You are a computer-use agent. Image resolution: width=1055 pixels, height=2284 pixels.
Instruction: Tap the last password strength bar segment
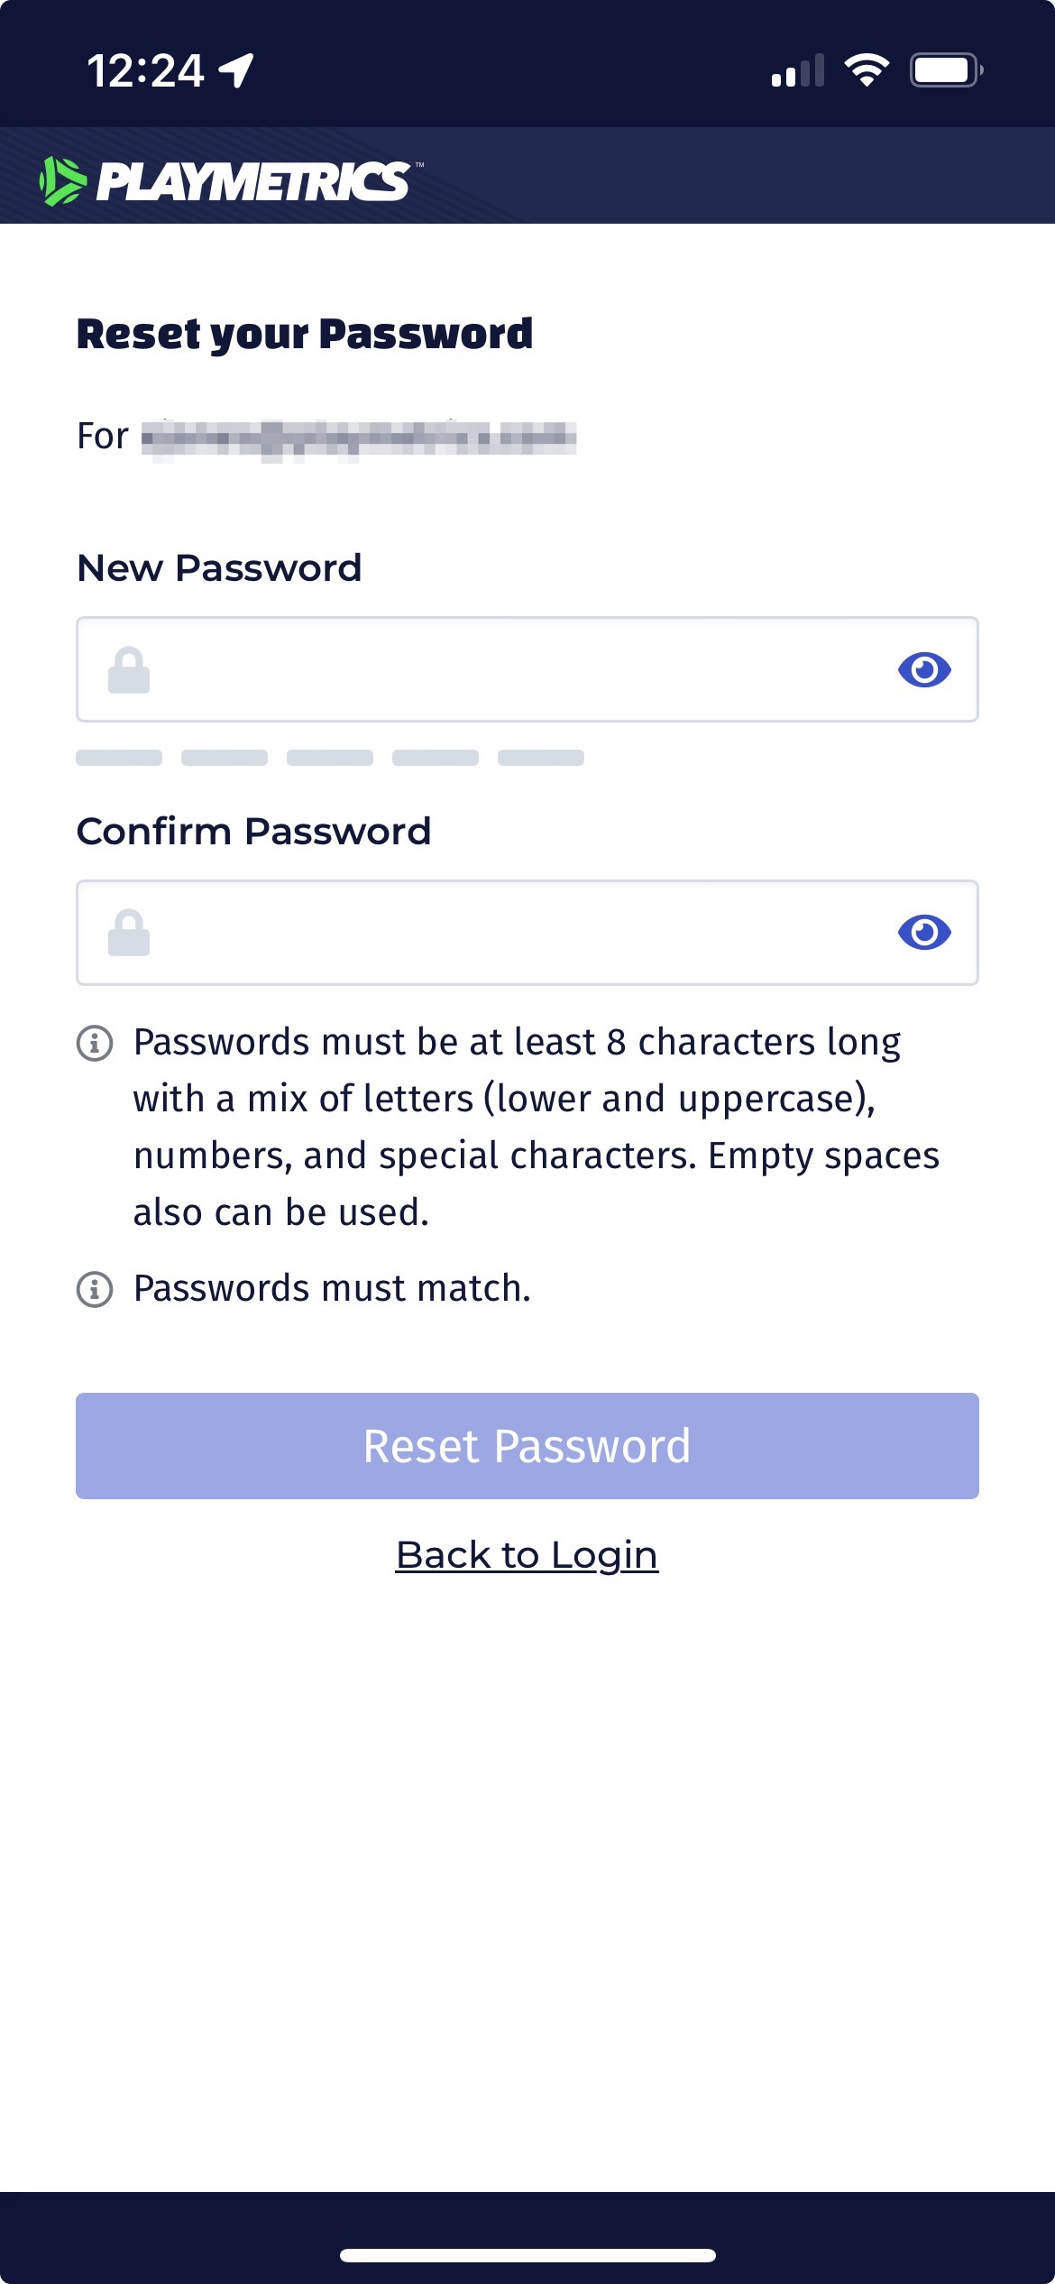(541, 758)
